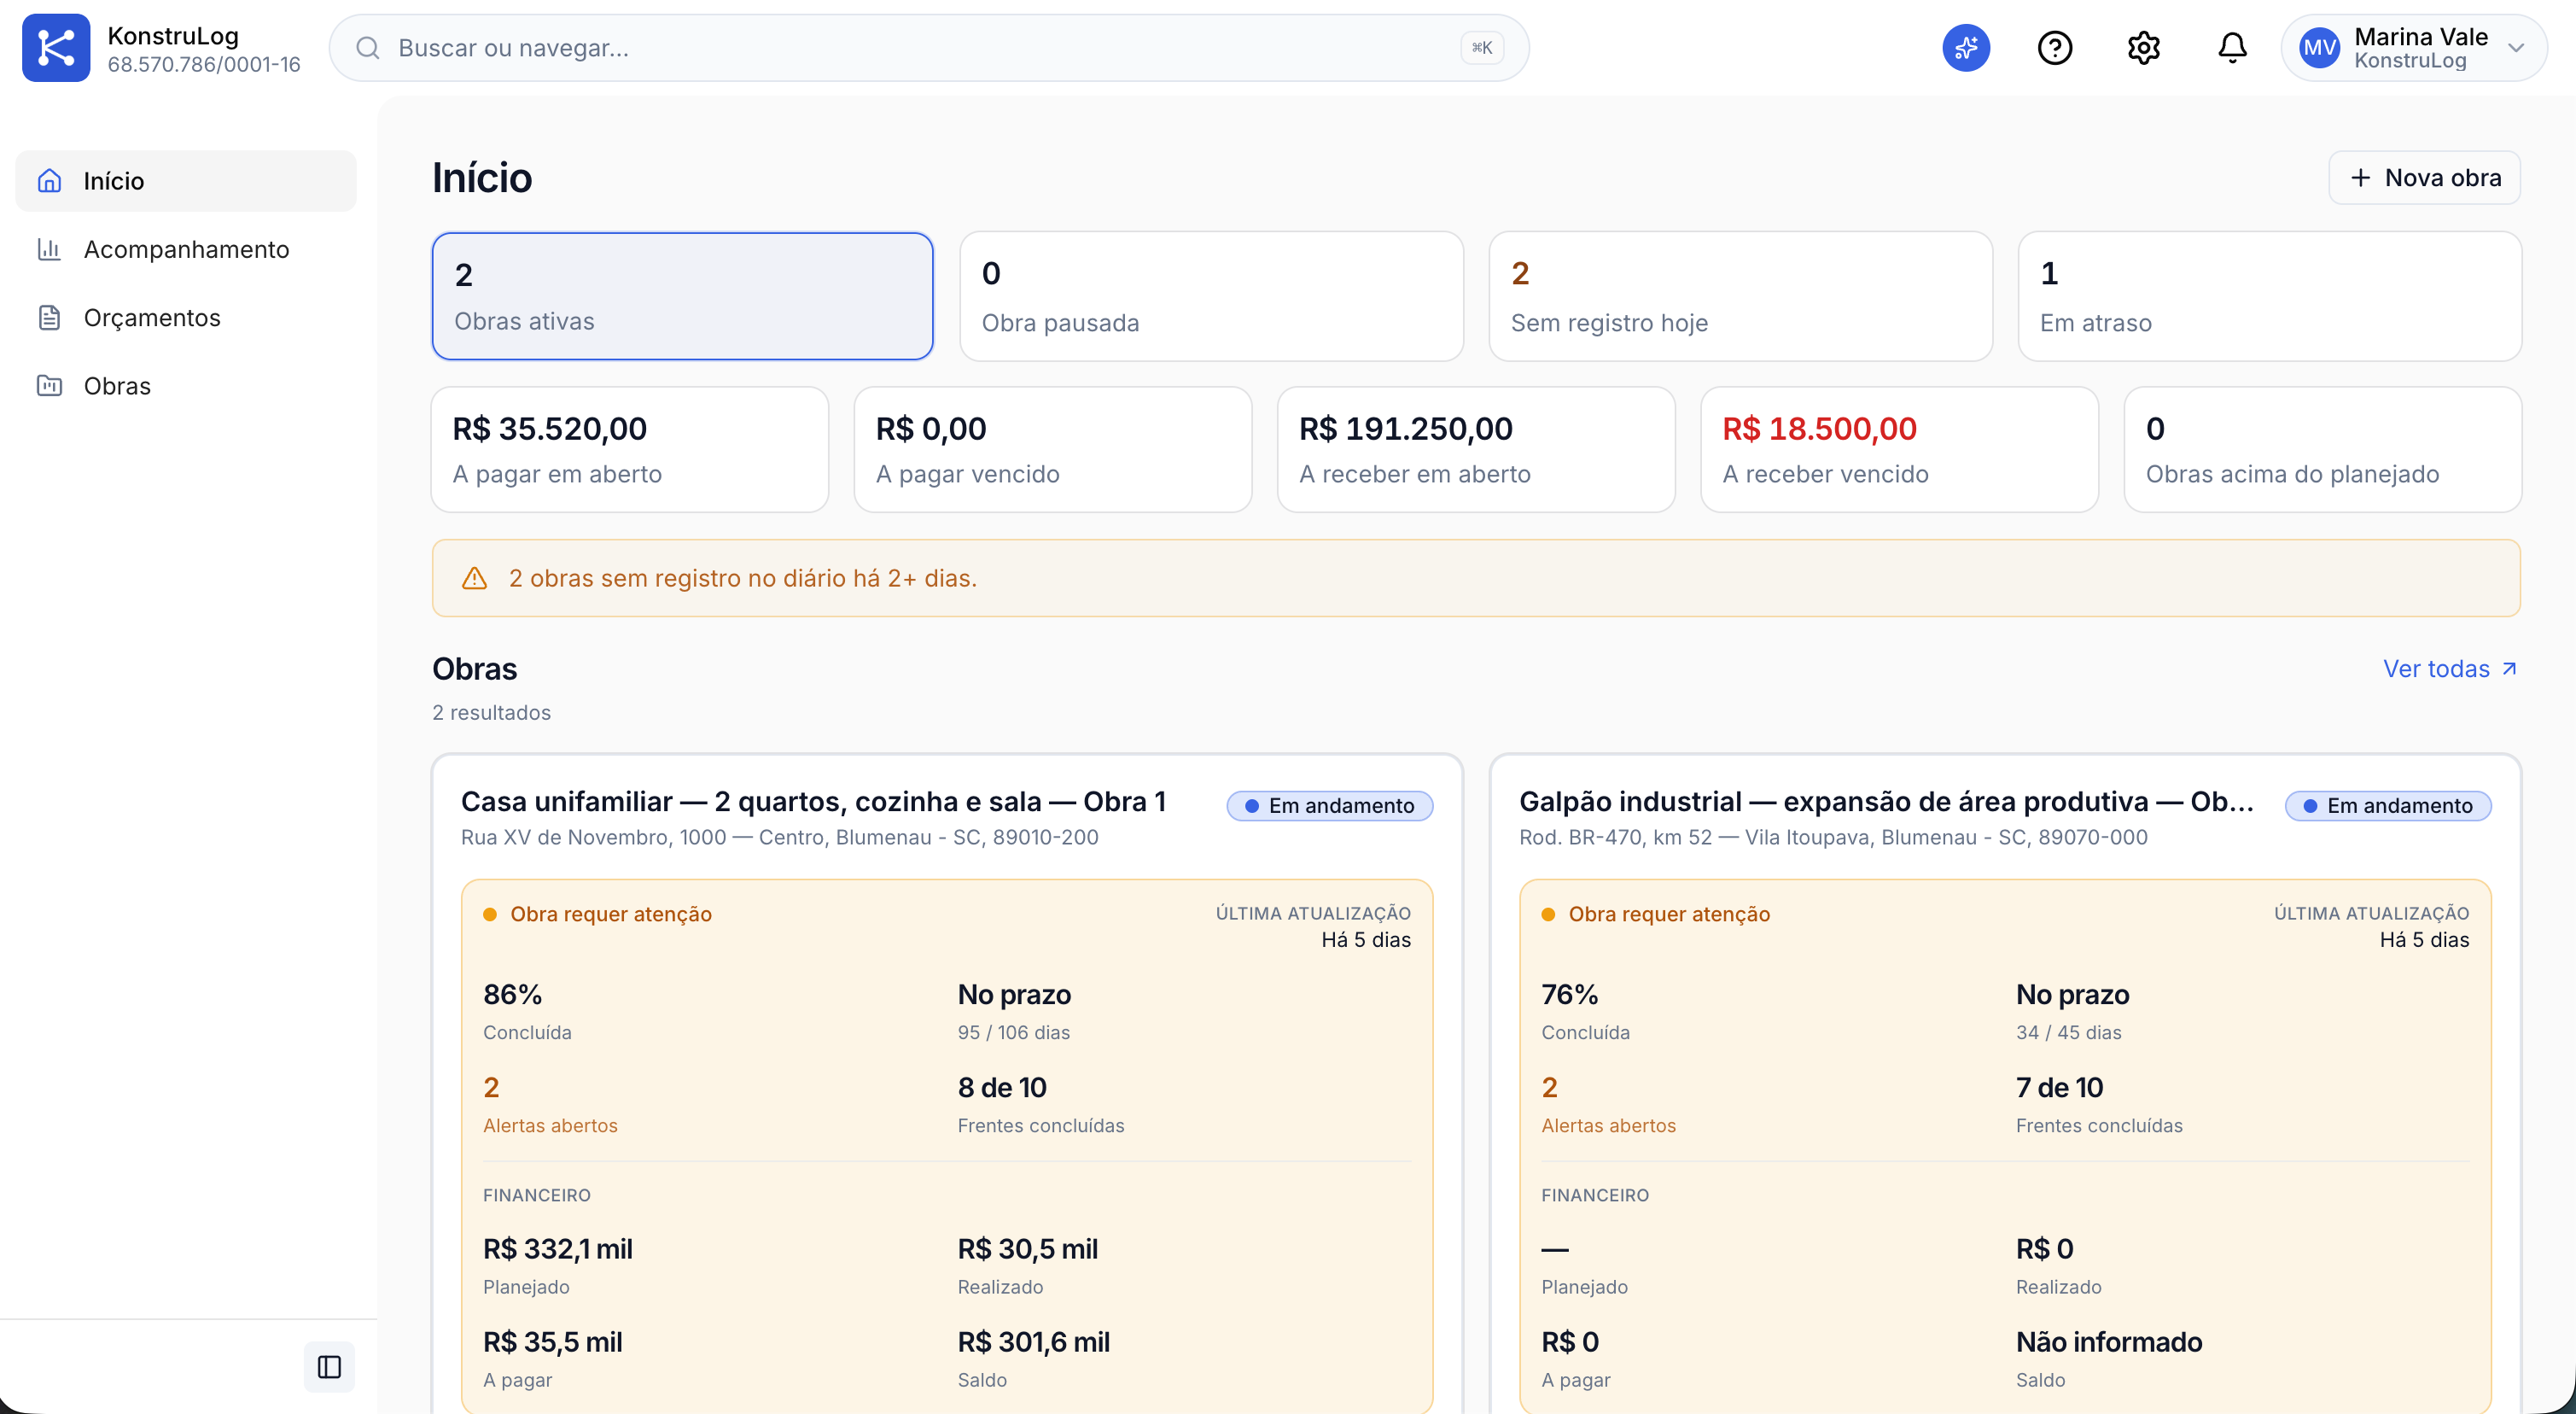
Task: Open the A pagar em aberto card
Action: 629,449
